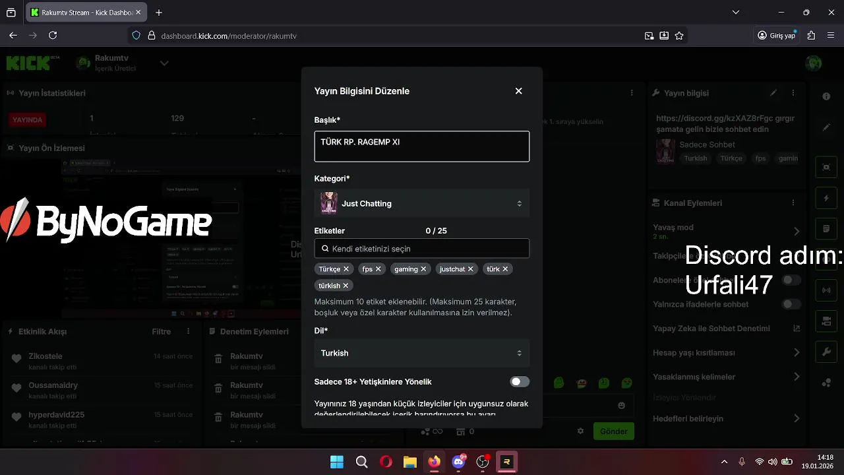Image resolution: width=844 pixels, height=475 pixels.
Task: Remove the Türkçe tag chip
Action: click(346, 269)
